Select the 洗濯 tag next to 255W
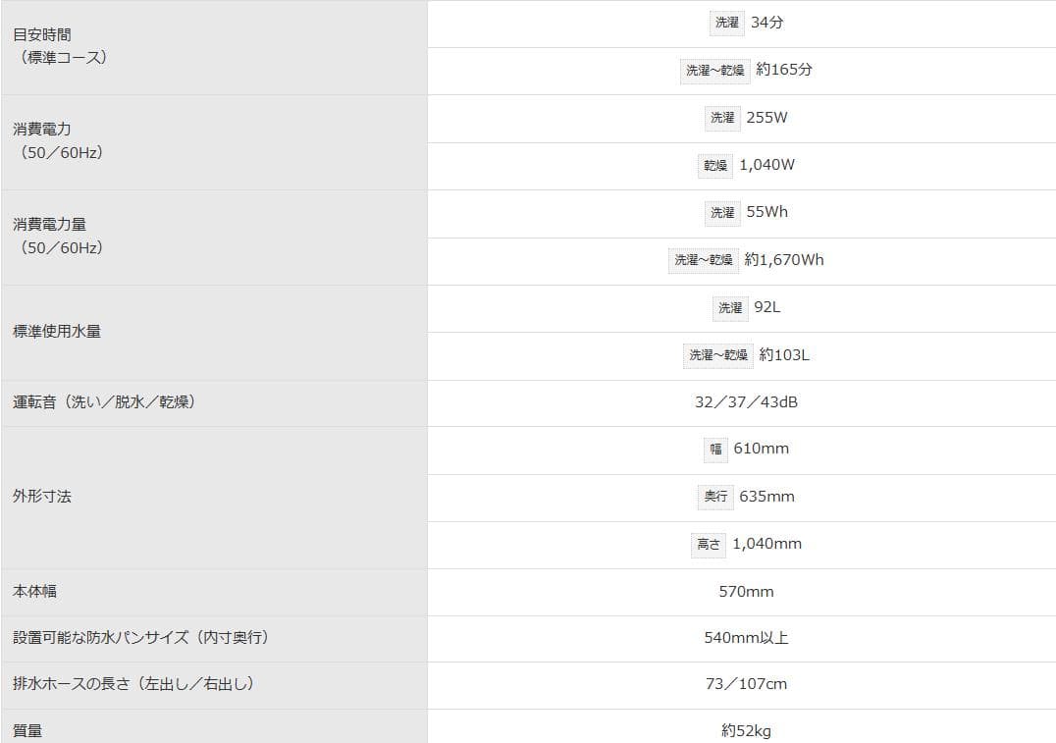Image resolution: width=1056 pixels, height=743 pixels. click(x=722, y=118)
